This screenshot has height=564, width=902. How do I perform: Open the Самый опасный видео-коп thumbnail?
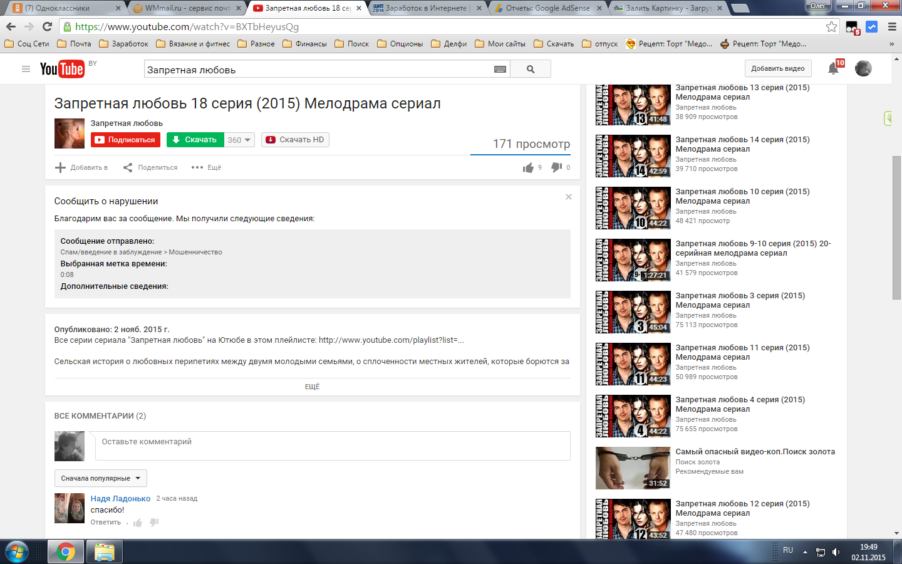(633, 468)
